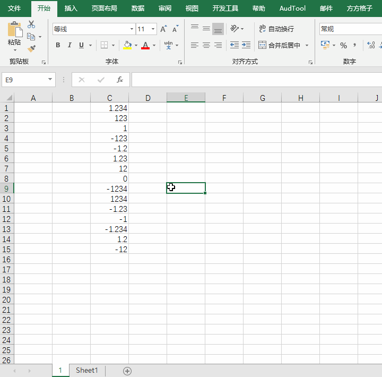Open the copy options dropdown arrow
The width and height of the screenshot is (382, 377).
click(x=40, y=37)
